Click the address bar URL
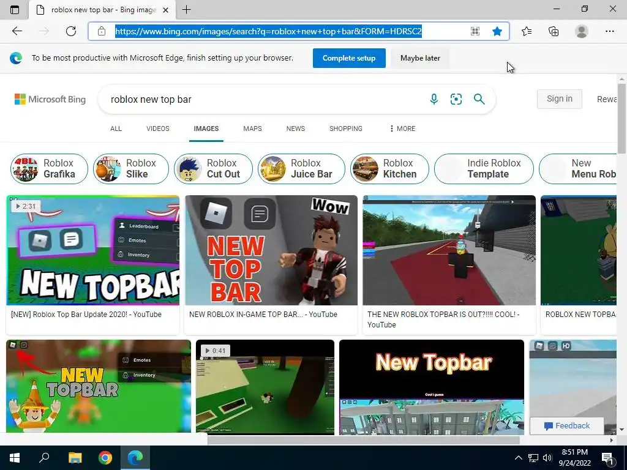The height and width of the screenshot is (470, 627). (x=269, y=31)
